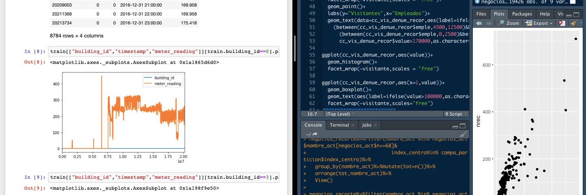Click table cell 20211368
Viewport: 586px width, 195px height.
(62, 14)
